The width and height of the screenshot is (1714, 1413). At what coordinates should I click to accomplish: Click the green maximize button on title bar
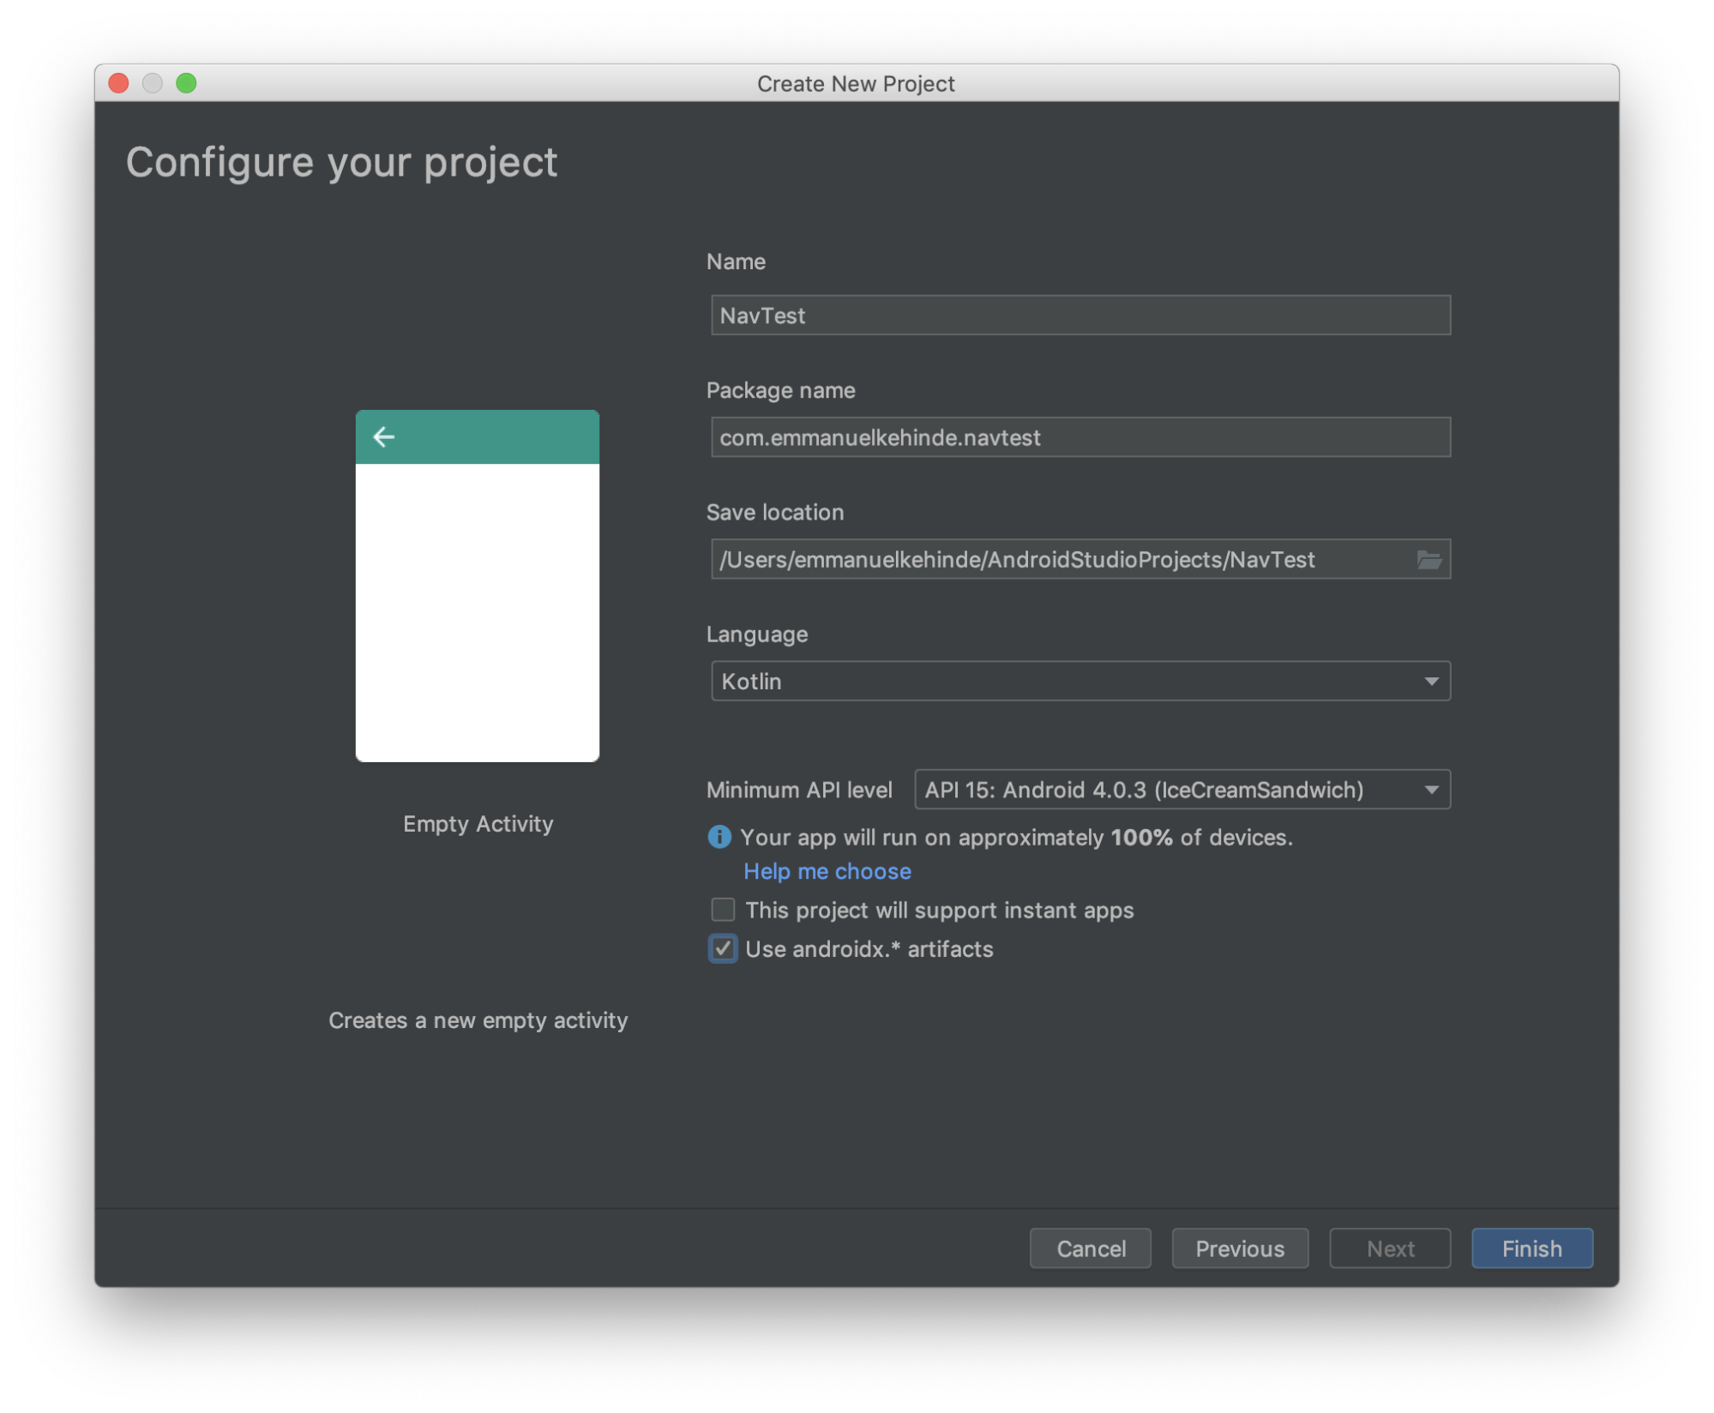(186, 82)
